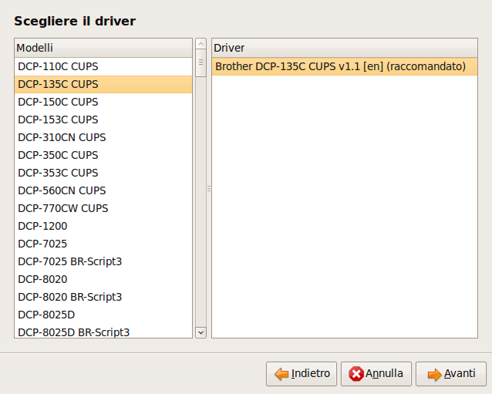Select model DCP-353C CUPS

[x=103, y=173]
